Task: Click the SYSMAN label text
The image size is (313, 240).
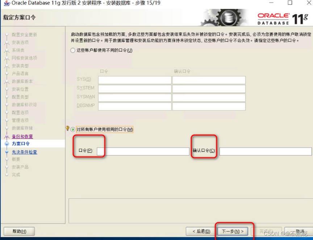Action: coord(86,97)
